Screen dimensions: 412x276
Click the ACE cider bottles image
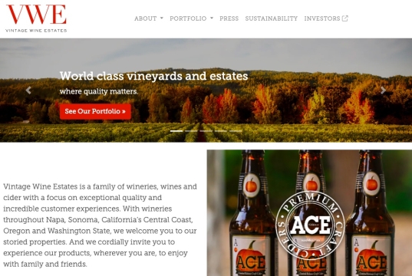point(309,212)
